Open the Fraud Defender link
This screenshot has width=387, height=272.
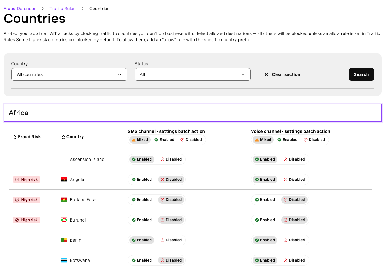tap(20, 9)
